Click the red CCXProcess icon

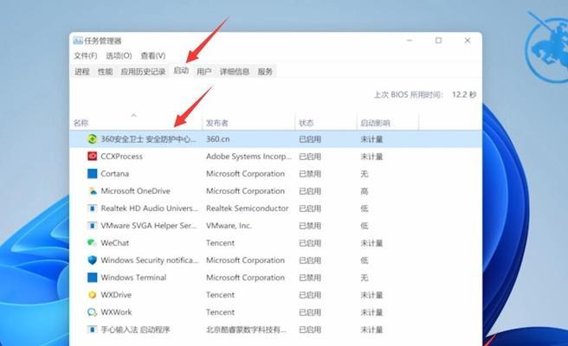[93, 157]
